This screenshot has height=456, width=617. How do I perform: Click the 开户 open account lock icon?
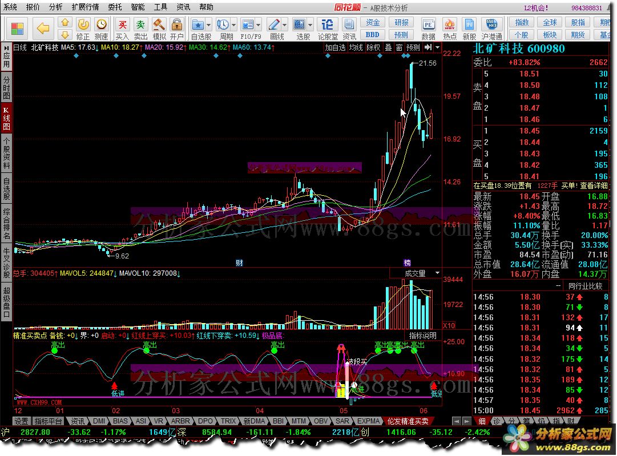click(x=177, y=25)
